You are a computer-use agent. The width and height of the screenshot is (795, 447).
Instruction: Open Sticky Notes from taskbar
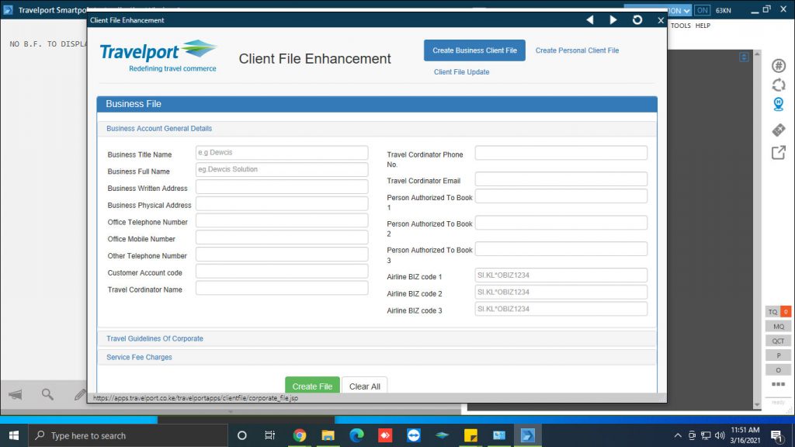click(x=470, y=435)
